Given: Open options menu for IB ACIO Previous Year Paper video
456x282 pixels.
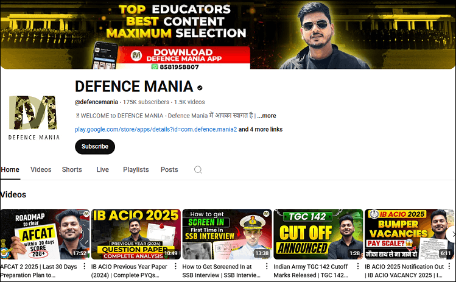Looking at the screenshot, I should (x=175, y=266).
